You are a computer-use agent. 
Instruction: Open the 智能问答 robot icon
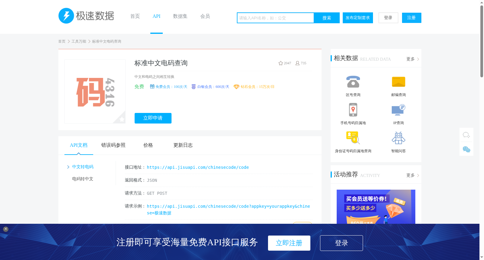(x=398, y=138)
